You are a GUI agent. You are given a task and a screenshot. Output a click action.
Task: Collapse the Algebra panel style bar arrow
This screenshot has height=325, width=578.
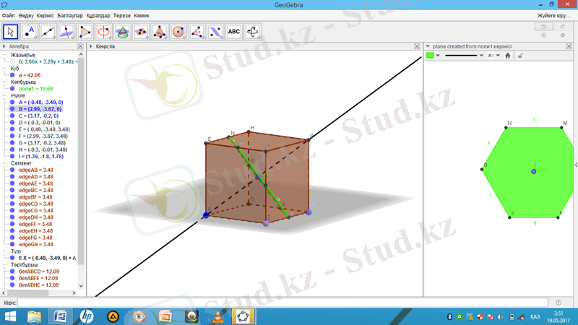tap(4, 46)
